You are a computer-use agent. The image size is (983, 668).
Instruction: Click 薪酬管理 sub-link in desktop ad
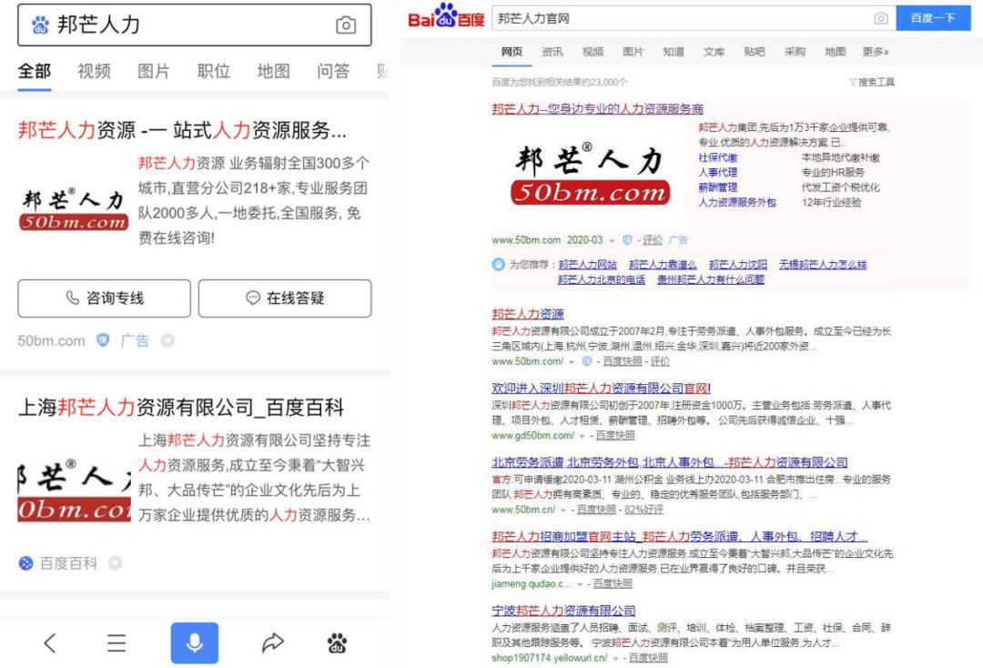718,187
